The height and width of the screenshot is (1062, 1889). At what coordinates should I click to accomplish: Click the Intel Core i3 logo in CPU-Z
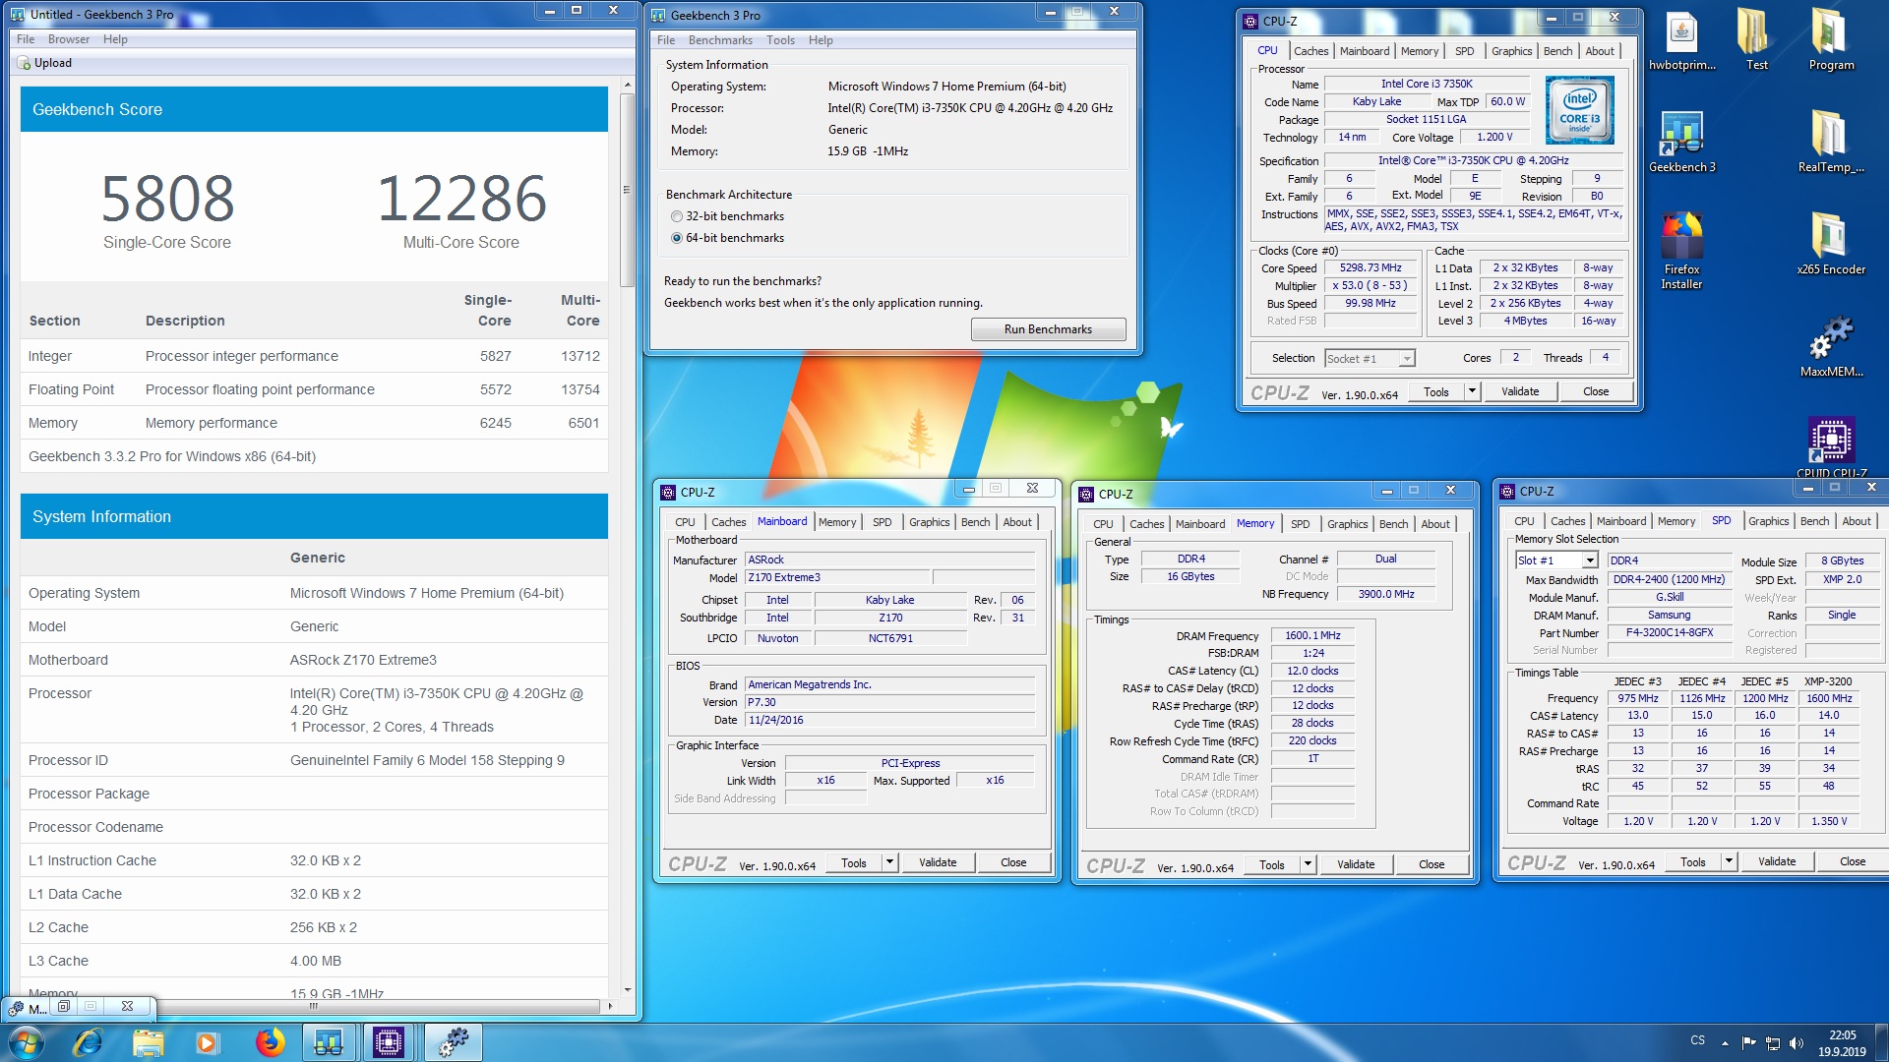(1580, 110)
